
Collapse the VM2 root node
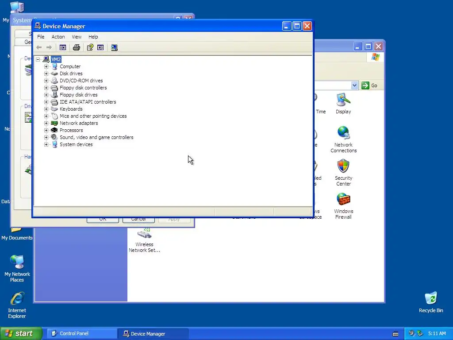38,60
